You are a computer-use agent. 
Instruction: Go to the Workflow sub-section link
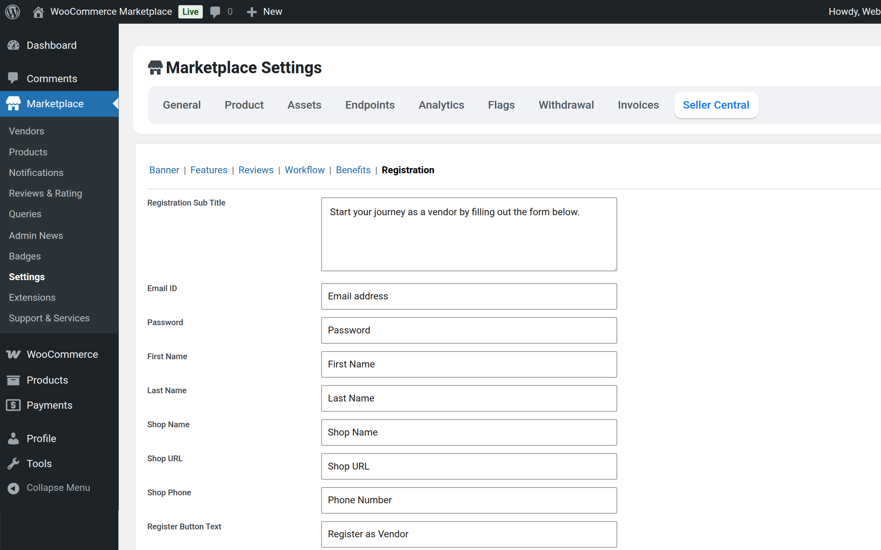pos(304,170)
